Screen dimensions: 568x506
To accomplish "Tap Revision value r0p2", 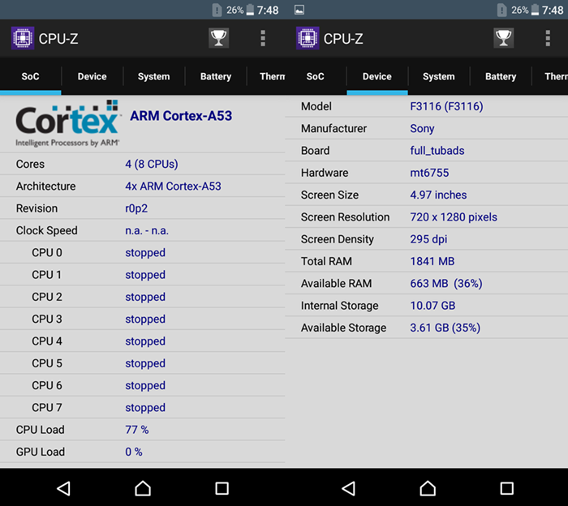I will pyautogui.click(x=136, y=208).
